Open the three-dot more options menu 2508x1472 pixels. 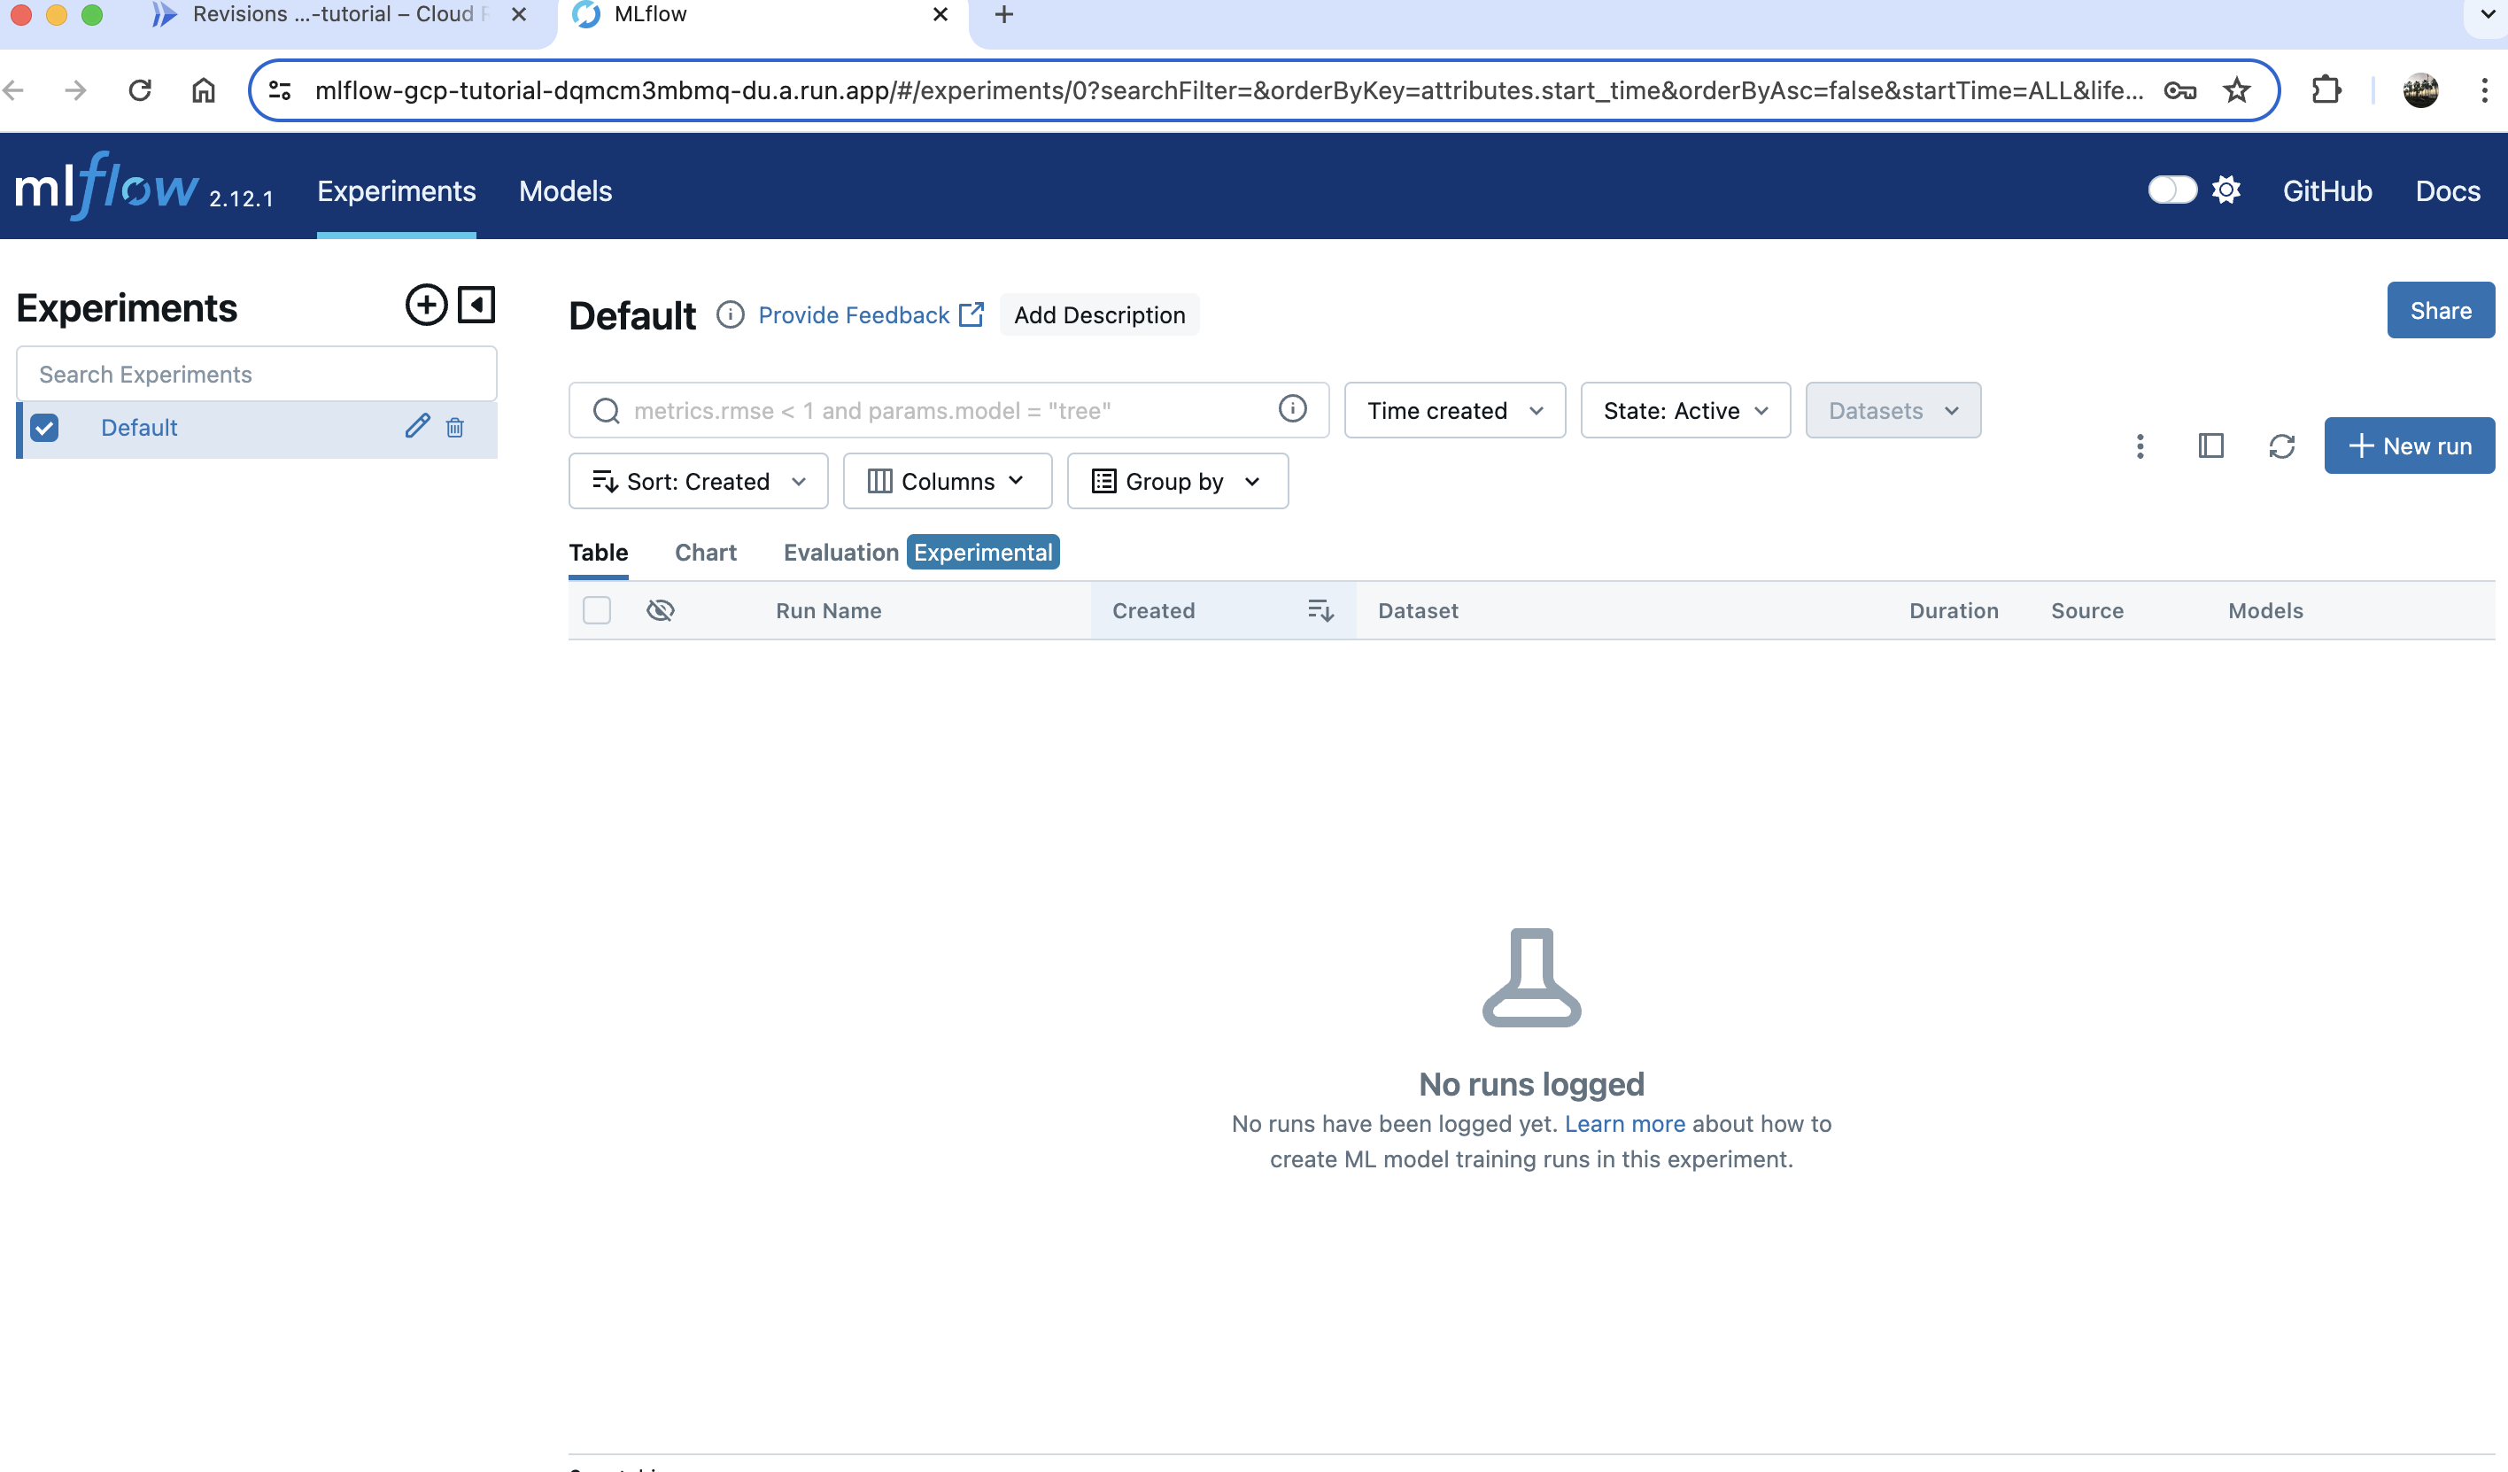(x=2140, y=445)
